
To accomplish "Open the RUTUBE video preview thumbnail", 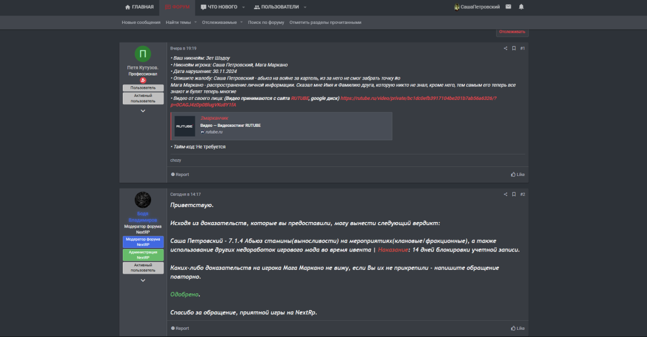I will coord(185,126).
